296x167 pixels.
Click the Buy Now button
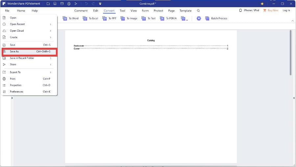pyautogui.click(x=271, y=11)
